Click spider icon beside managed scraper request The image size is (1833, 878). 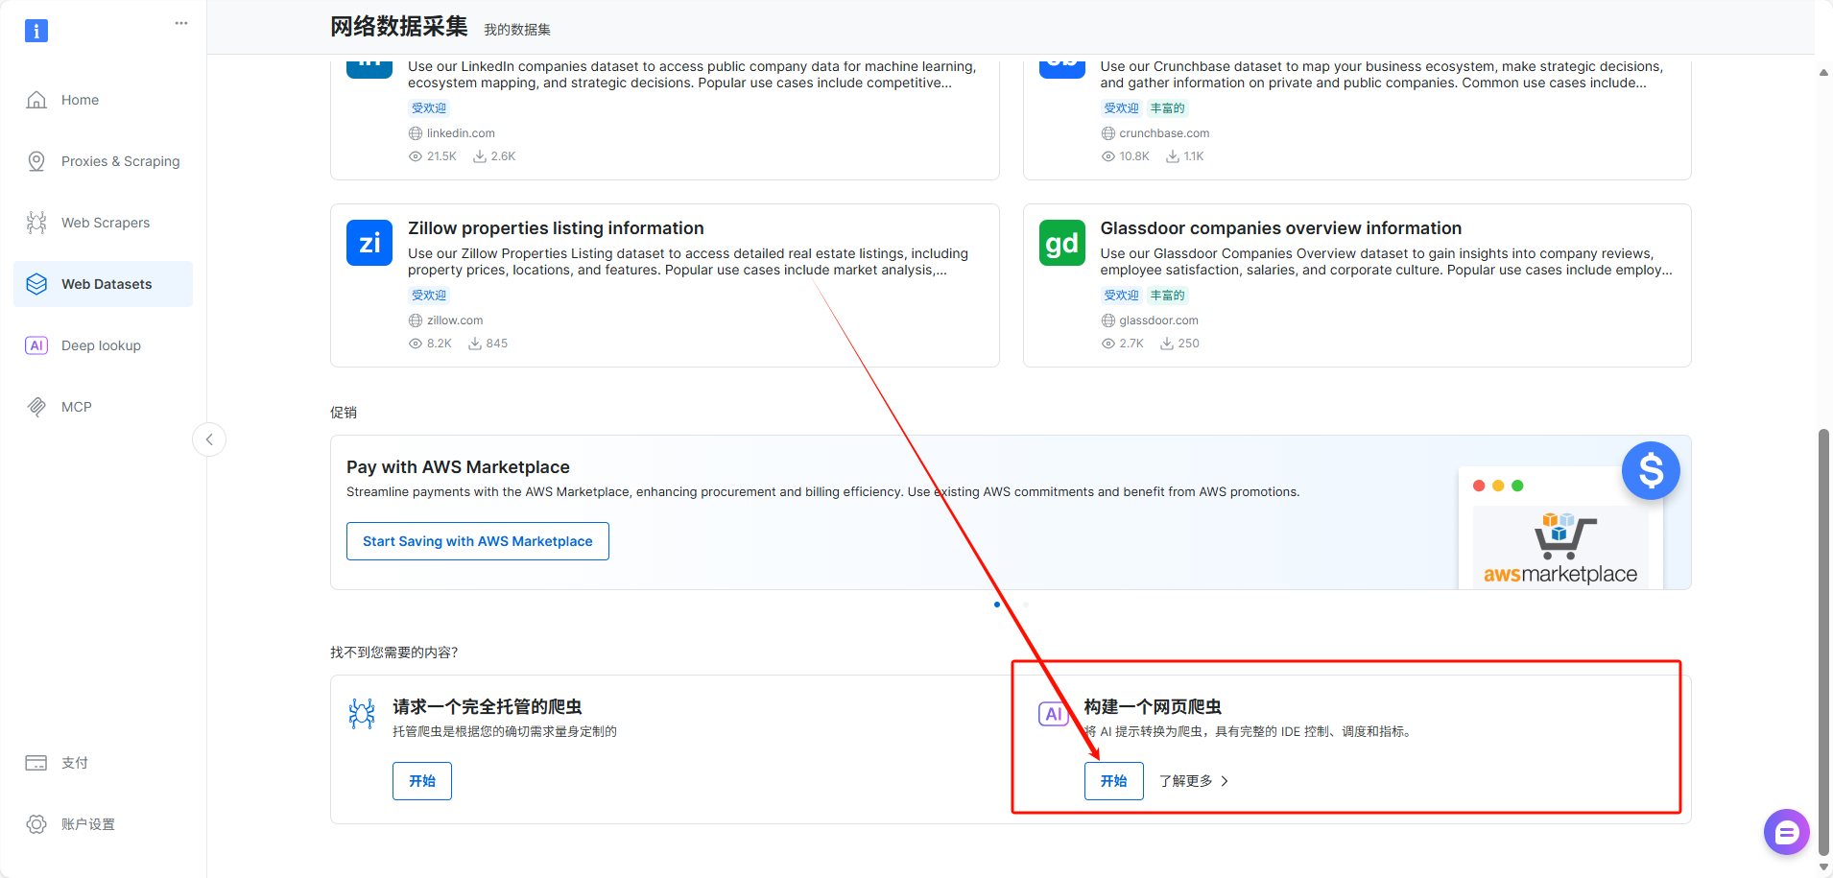[x=362, y=713]
